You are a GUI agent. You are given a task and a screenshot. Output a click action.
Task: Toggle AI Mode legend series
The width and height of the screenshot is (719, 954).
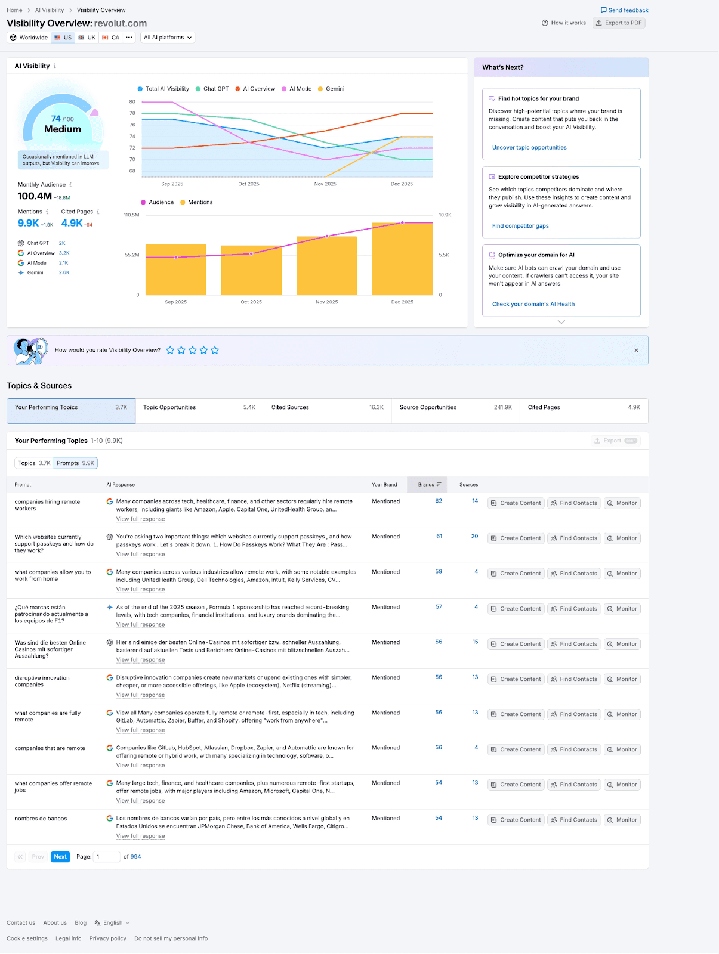click(x=297, y=89)
